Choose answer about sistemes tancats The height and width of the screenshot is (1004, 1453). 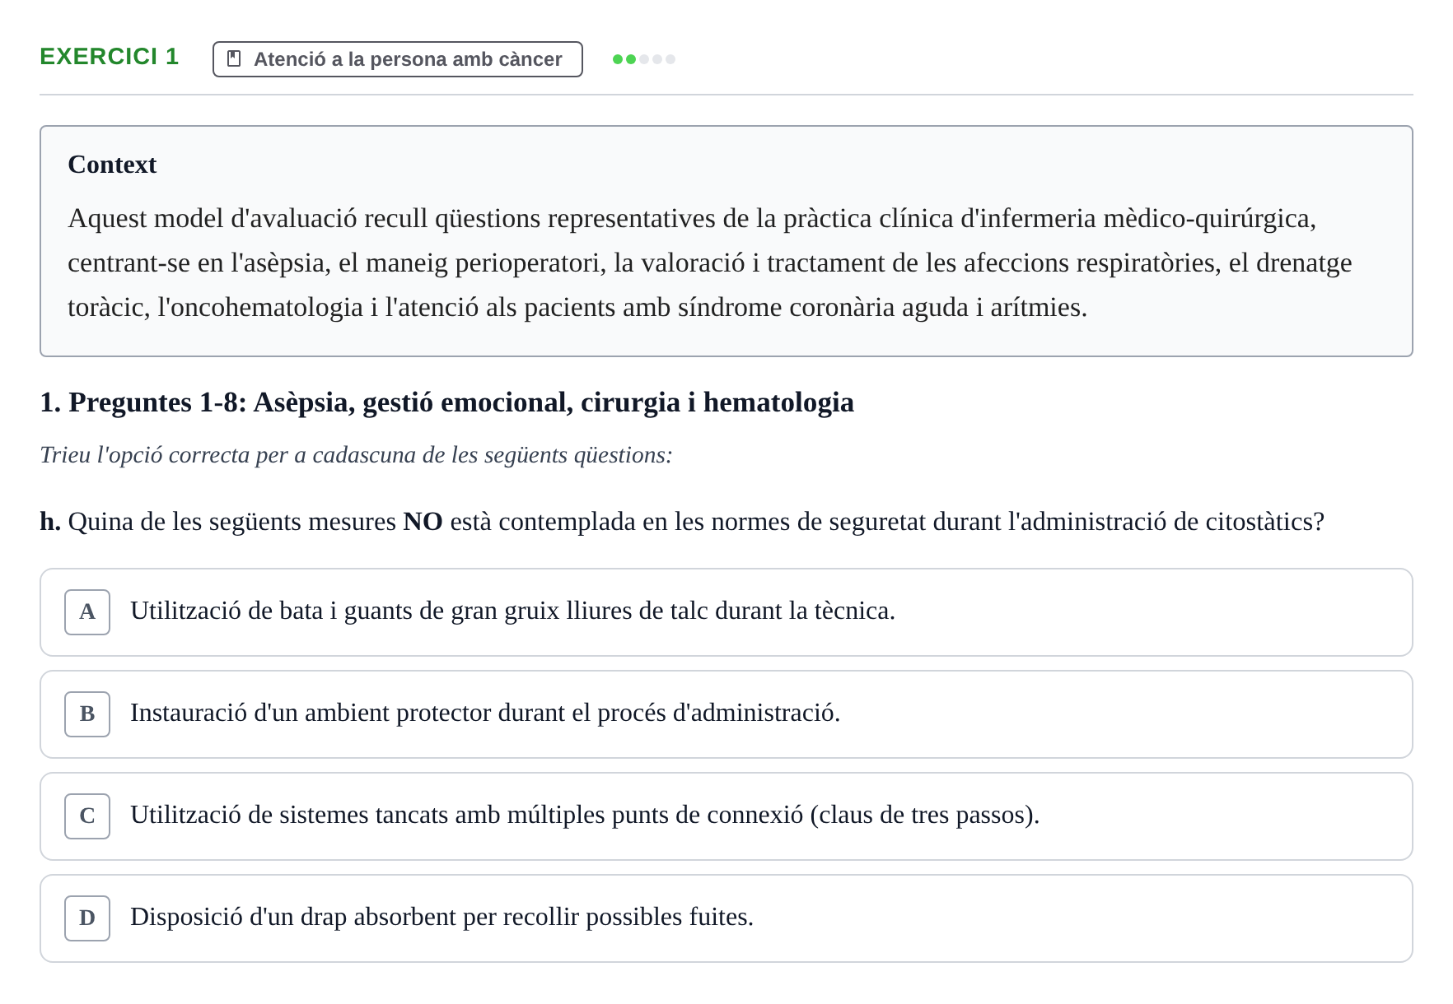point(726,816)
